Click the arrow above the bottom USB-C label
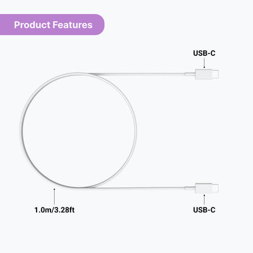This screenshot has width=253, height=253. (x=204, y=199)
